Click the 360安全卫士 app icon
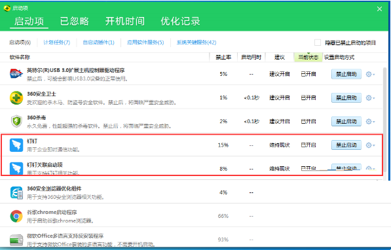This screenshot has height=250, width=391. [16, 98]
